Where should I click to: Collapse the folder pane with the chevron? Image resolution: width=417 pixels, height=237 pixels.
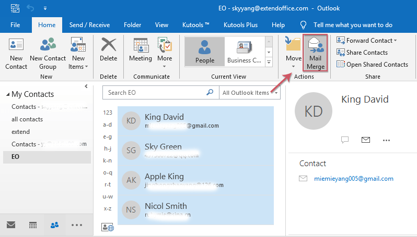(86, 86)
